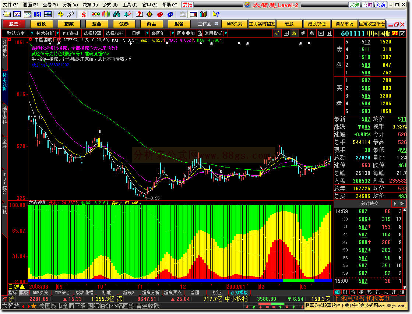Image resolution: width=412 pixels, height=314 pixels.
Task: Open the 分析(A) menu
Action: click(x=70, y=4)
